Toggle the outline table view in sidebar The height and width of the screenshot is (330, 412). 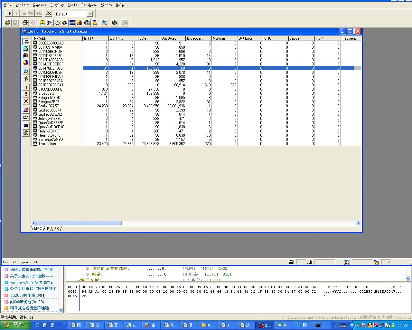point(26,42)
